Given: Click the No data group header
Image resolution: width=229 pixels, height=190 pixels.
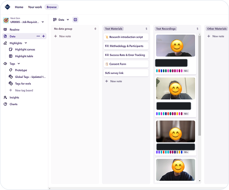Looking at the screenshot, I should pyautogui.click(x=63, y=29).
